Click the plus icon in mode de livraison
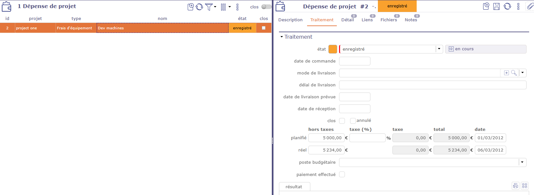The image size is (534, 195). point(507,73)
